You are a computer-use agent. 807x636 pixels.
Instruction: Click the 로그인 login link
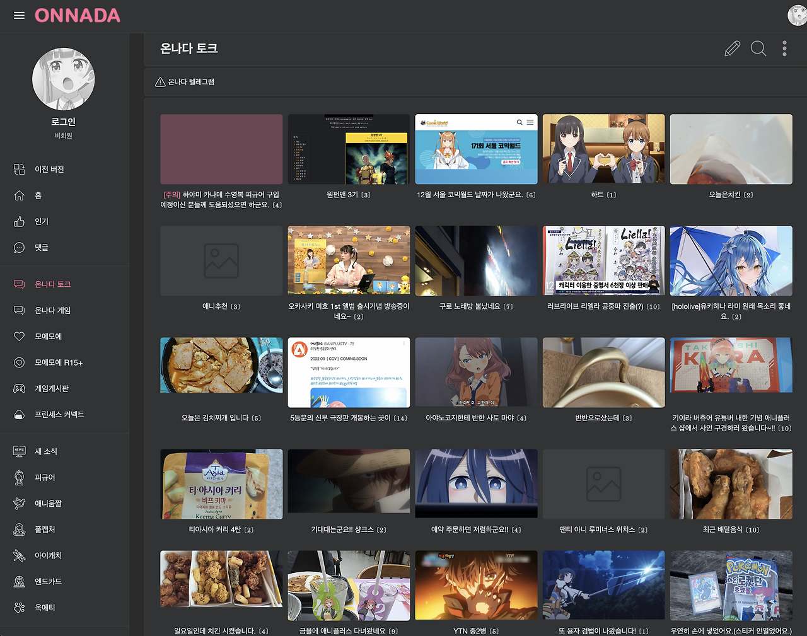point(63,122)
